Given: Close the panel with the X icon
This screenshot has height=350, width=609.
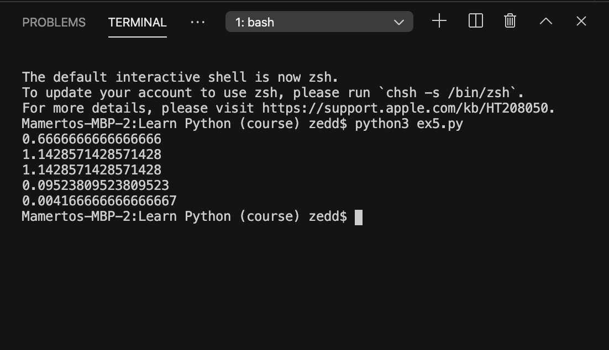Looking at the screenshot, I should pos(581,22).
